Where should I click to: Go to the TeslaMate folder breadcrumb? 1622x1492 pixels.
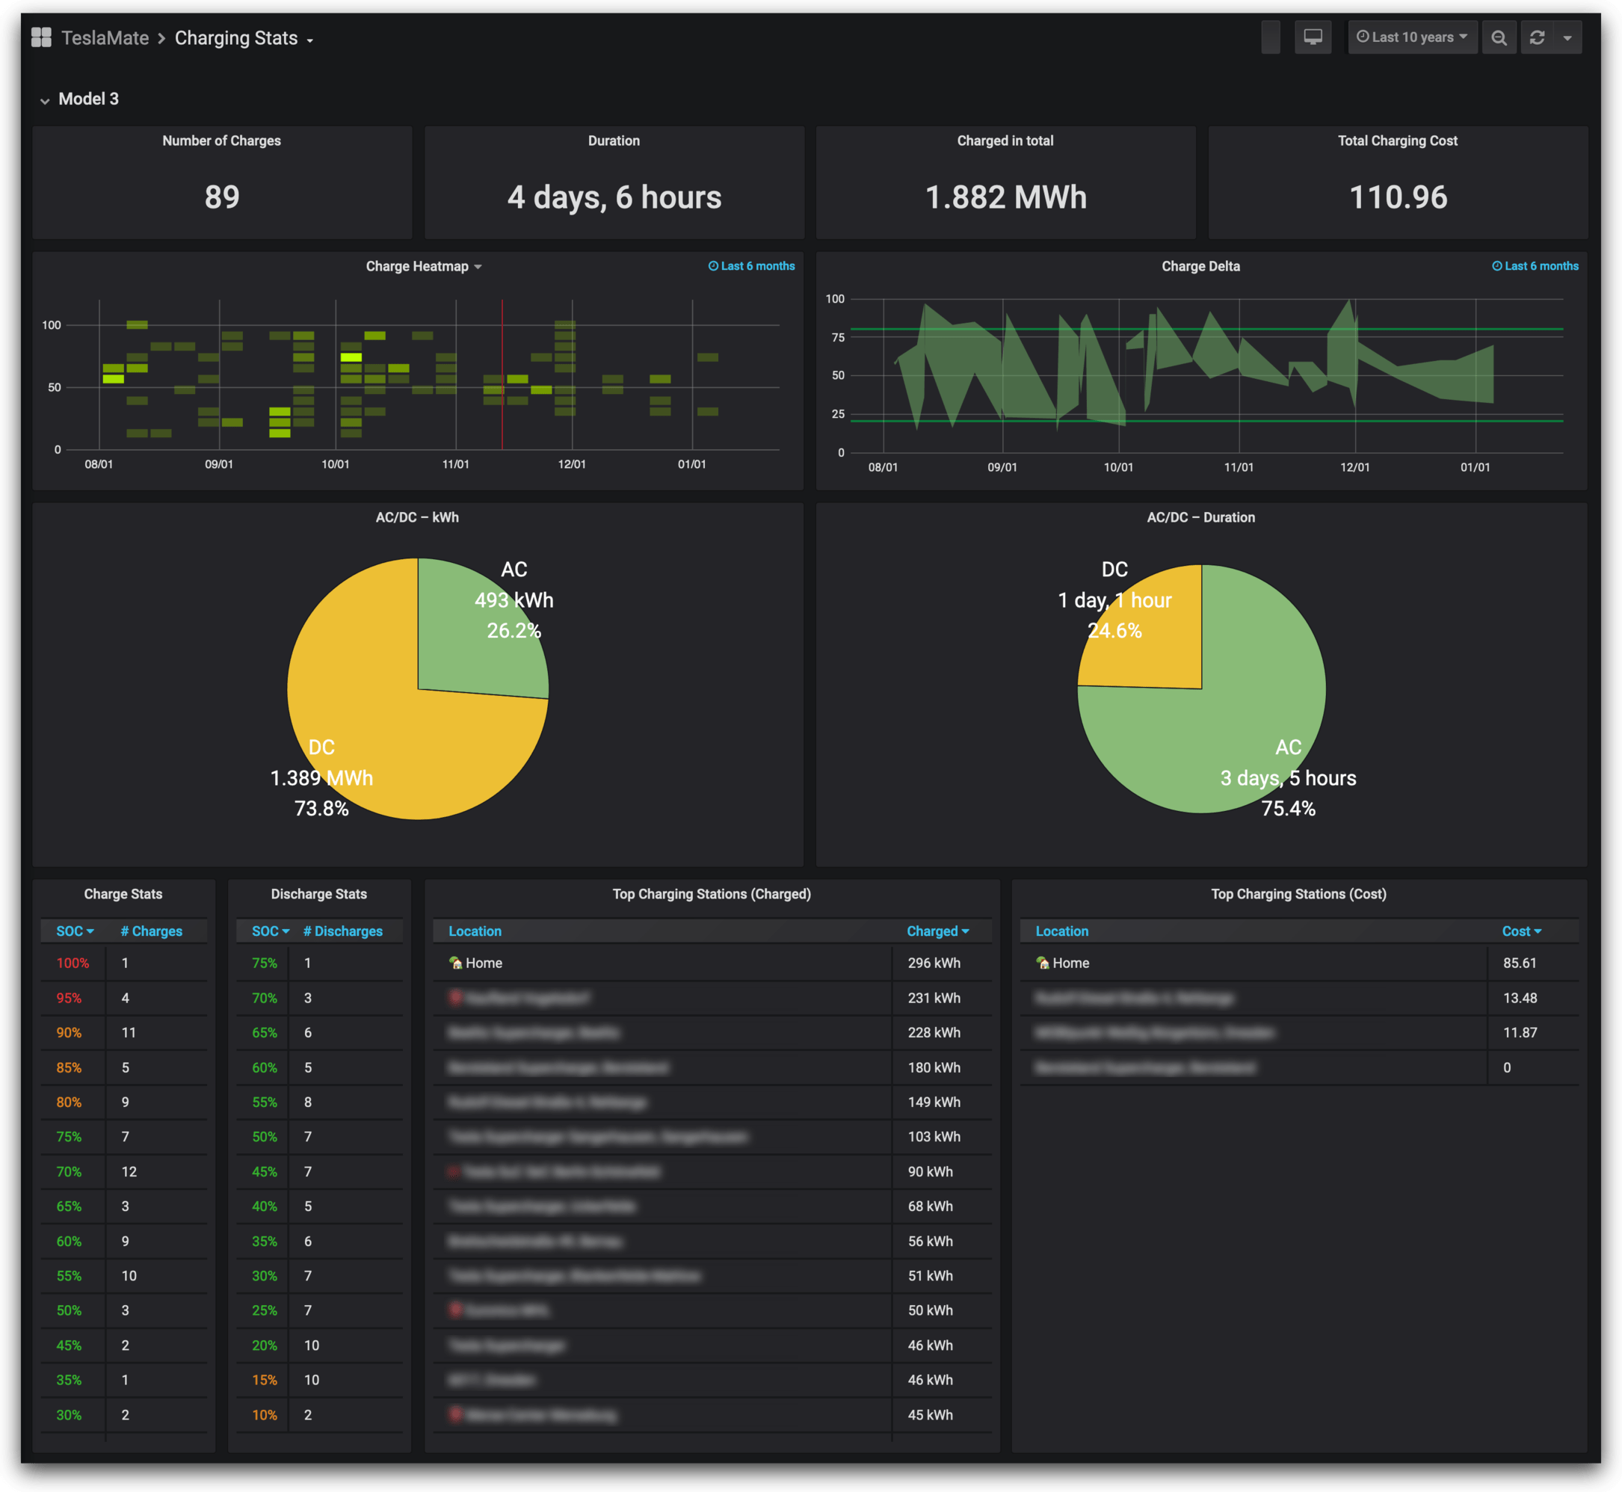tap(105, 38)
